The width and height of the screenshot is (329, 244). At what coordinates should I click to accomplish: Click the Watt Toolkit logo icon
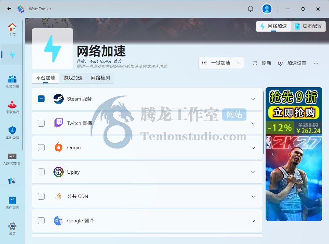pyautogui.click(x=21, y=9)
